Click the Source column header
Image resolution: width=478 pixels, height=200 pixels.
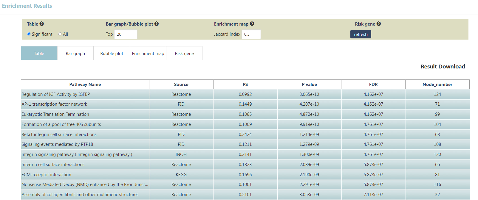pyautogui.click(x=181, y=84)
